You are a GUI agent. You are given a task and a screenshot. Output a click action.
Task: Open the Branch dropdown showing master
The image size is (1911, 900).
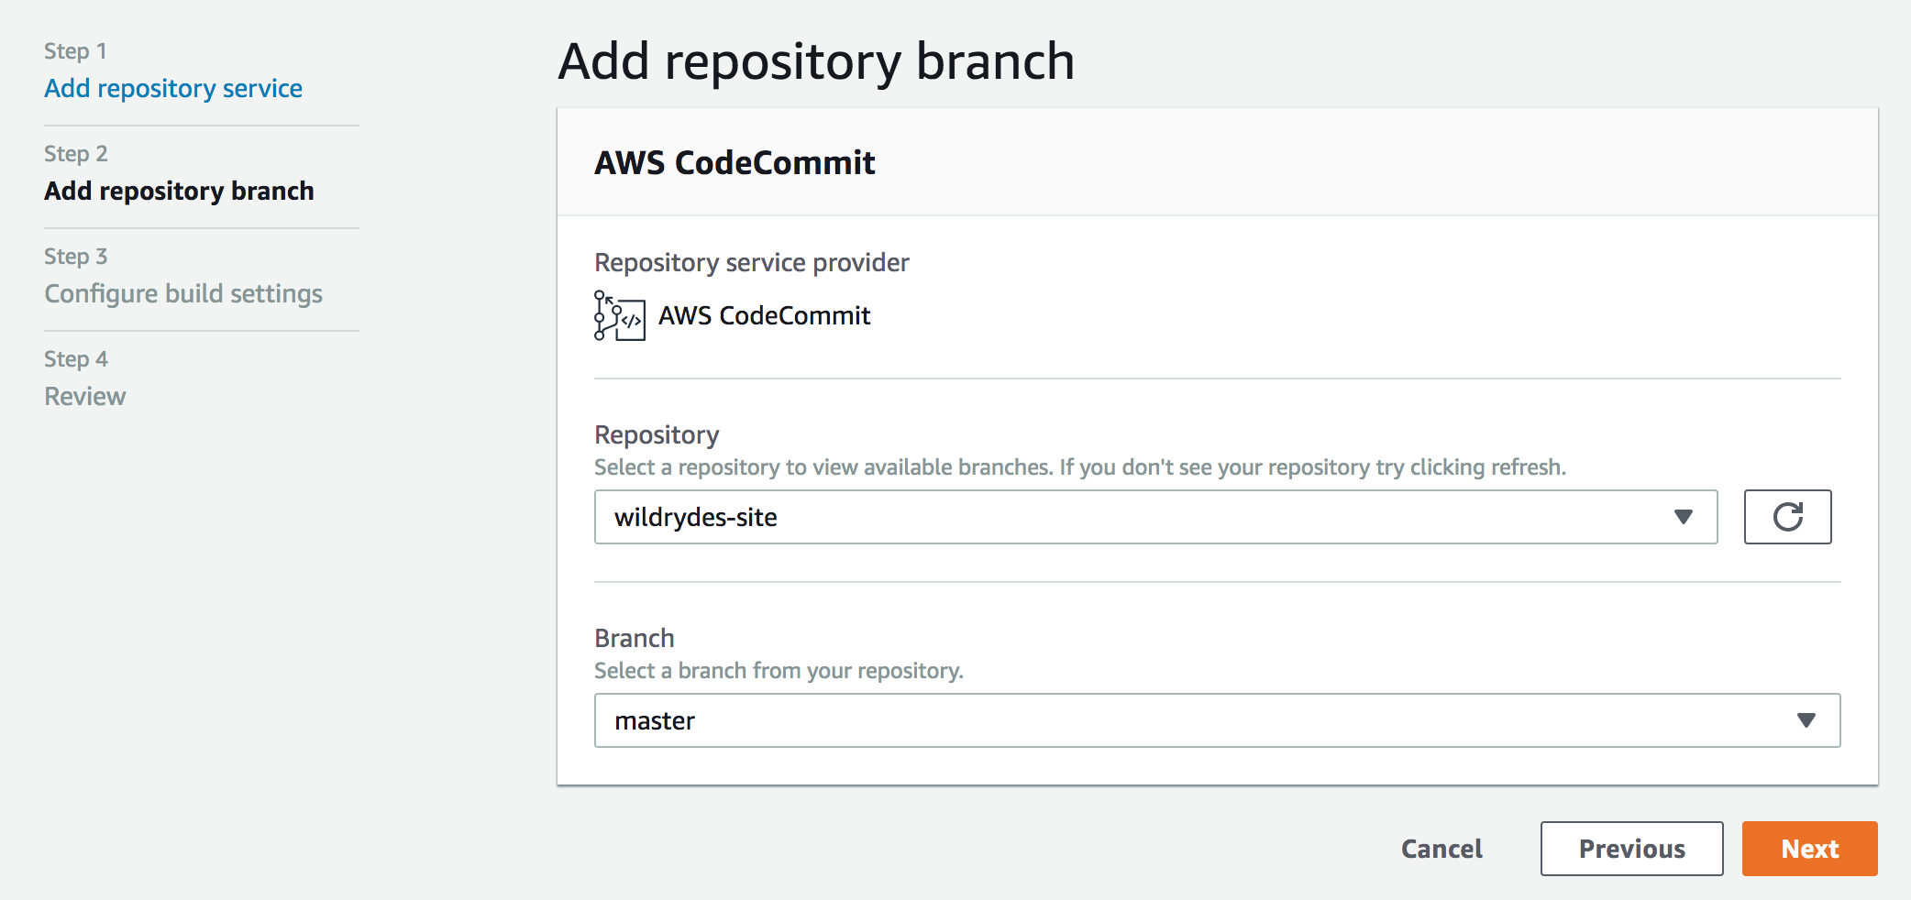pyautogui.click(x=1217, y=720)
